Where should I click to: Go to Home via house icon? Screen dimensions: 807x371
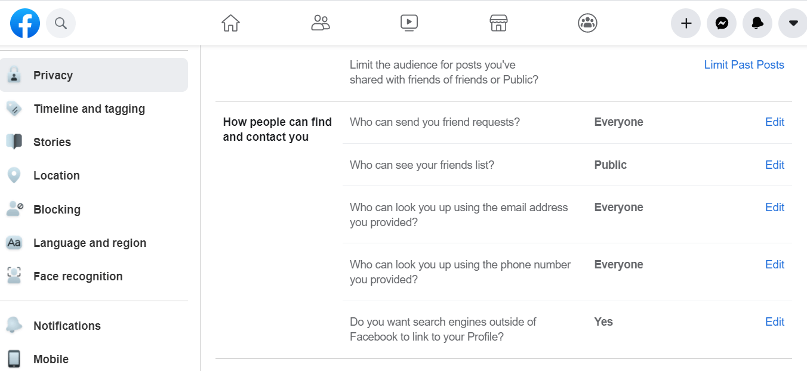[x=230, y=23]
